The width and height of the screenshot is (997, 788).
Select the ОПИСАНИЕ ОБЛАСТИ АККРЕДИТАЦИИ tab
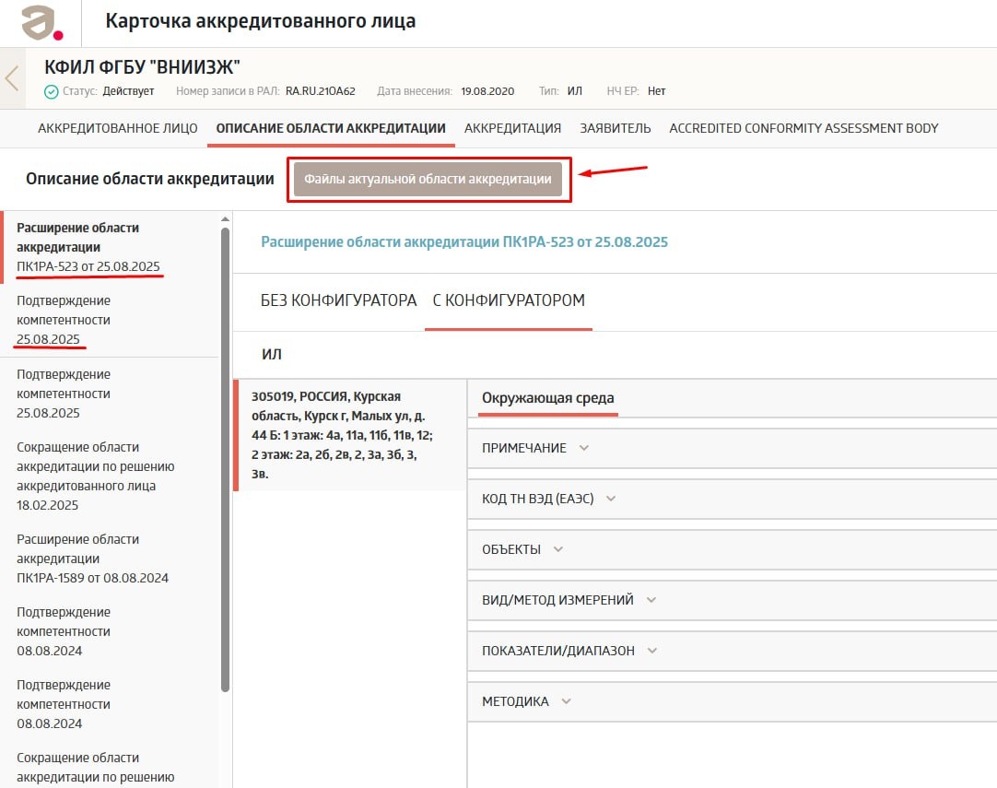331,128
